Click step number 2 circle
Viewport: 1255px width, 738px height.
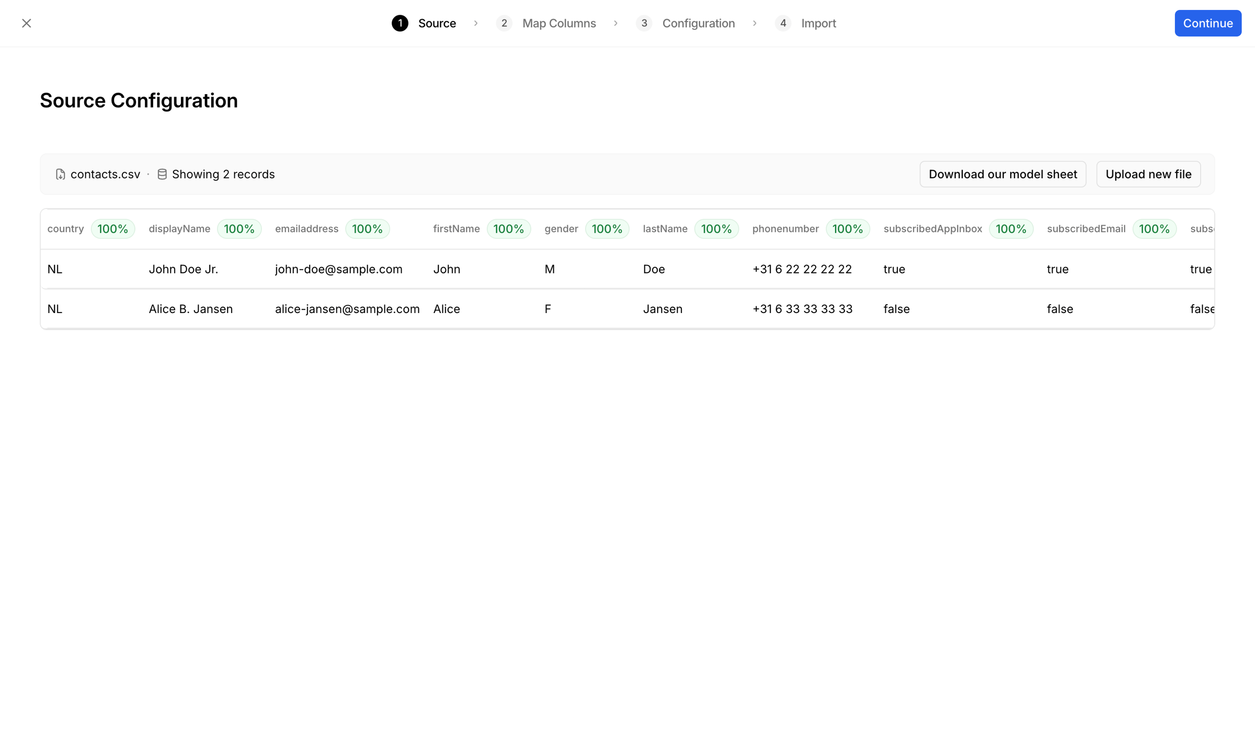click(504, 23)
